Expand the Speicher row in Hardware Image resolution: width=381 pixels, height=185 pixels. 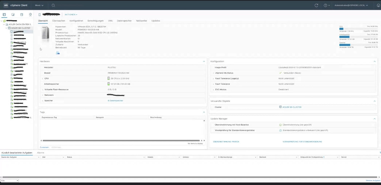(x=43, y=100)
